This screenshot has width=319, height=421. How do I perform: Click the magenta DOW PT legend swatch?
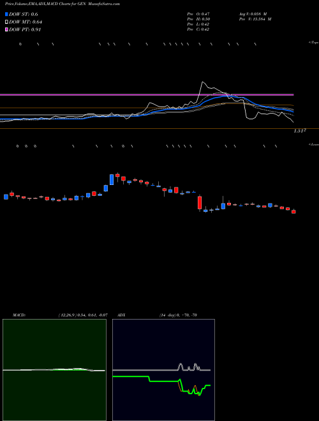point(6,29)
